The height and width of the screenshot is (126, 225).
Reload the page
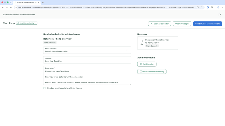point(11,7)
